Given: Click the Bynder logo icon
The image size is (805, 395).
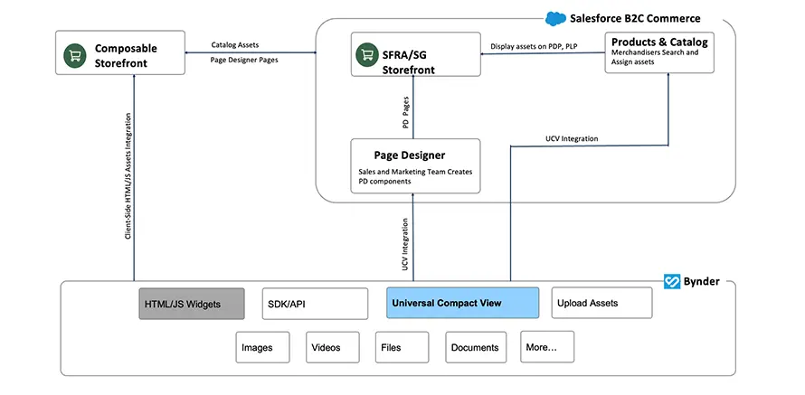Looking at the screenshot, I should [x=671, y=281].
